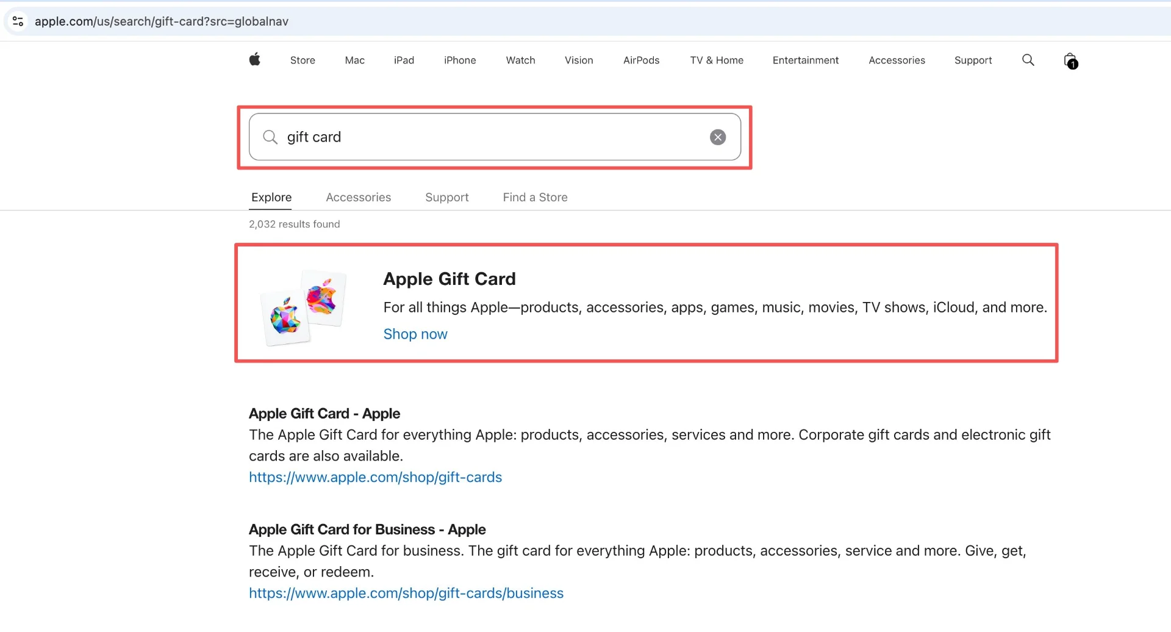
Task: Follow the Shop now link
Action: (x=415, y=334)
